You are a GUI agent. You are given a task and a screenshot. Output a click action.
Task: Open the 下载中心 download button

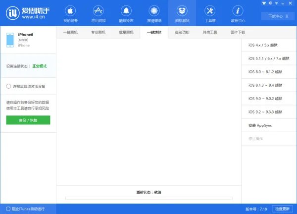[x=278, y=16]
